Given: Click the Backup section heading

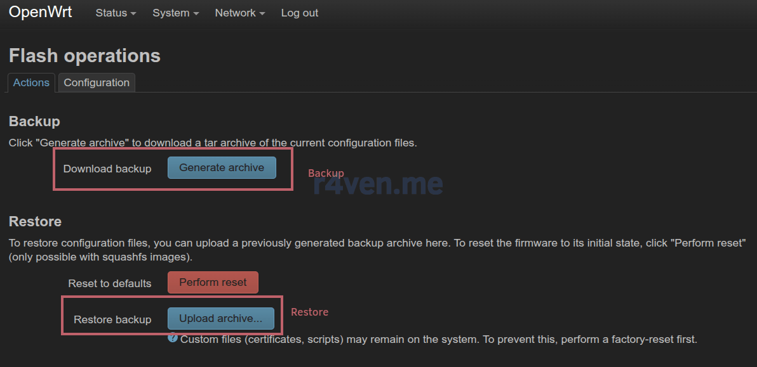Looking at the screenshot, I should point(34,121).
